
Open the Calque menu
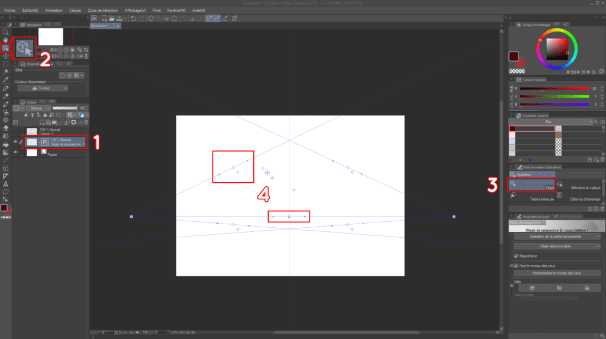click(x=75, y=11)
